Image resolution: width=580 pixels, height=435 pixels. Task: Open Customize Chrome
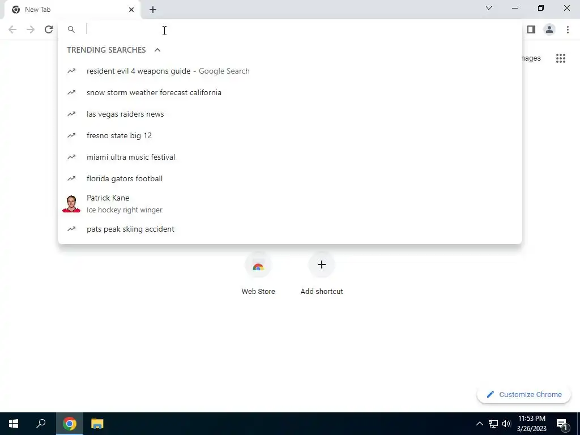click(x=524, y=394)
